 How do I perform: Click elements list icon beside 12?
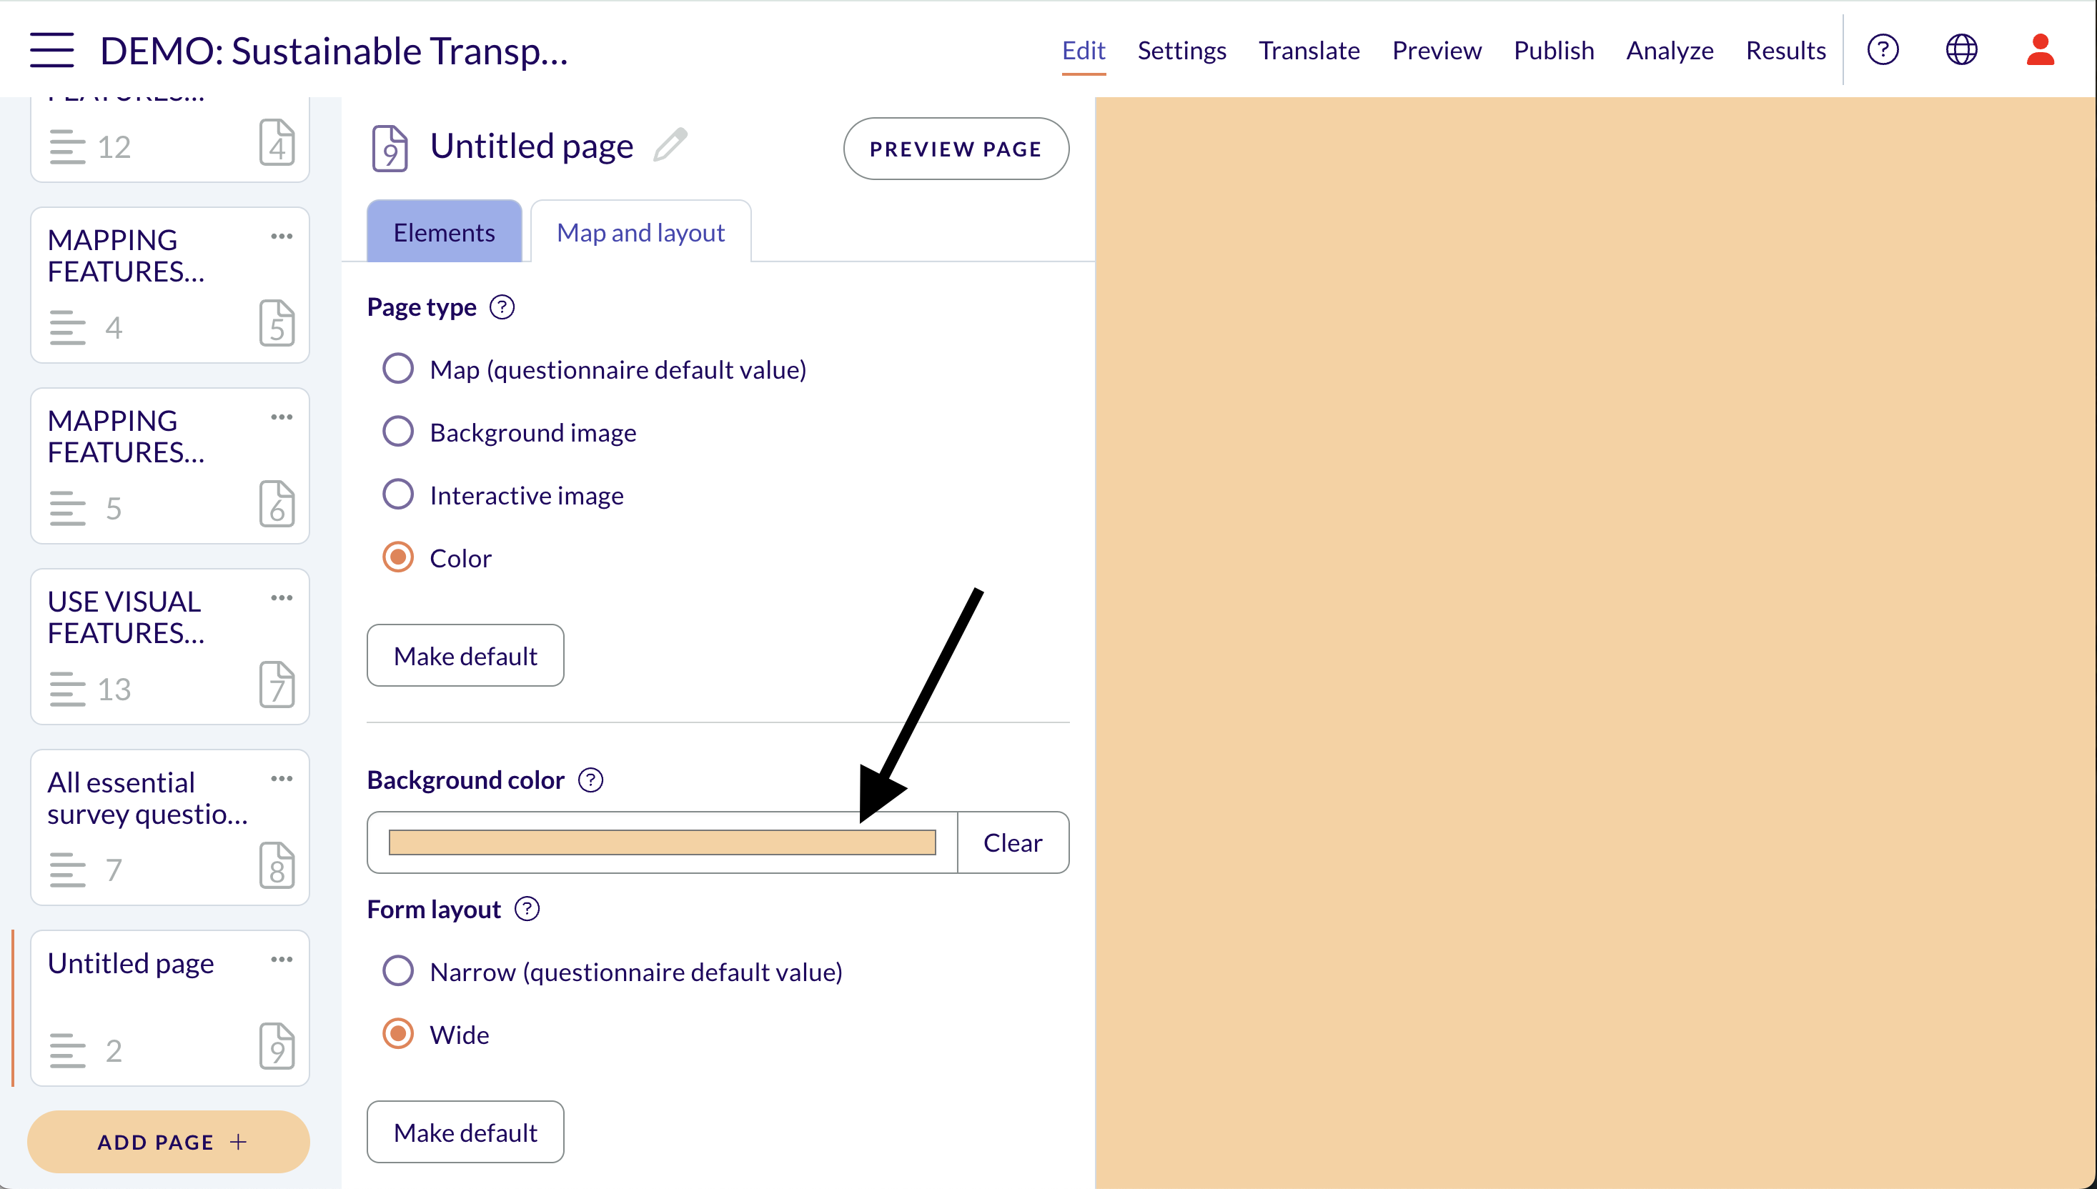67,147
